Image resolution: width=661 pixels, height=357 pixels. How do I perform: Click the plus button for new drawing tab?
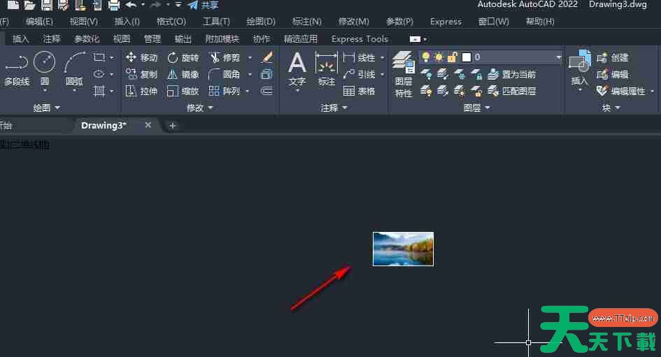pyautogui.click(x=172, y=126)
